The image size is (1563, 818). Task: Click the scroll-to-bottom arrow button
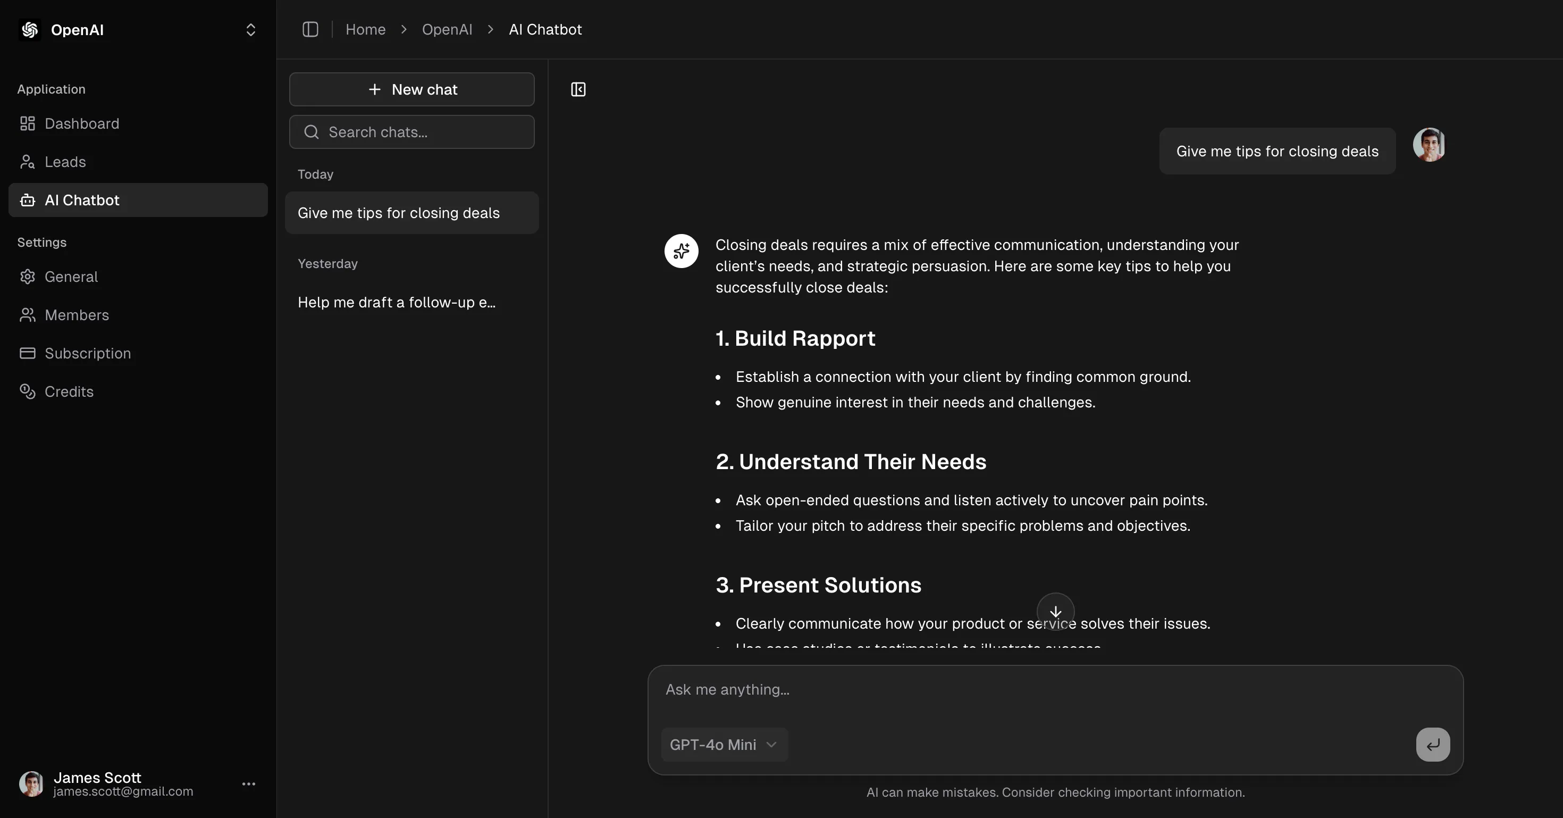pyautogui.click(x=1055, y=611)
